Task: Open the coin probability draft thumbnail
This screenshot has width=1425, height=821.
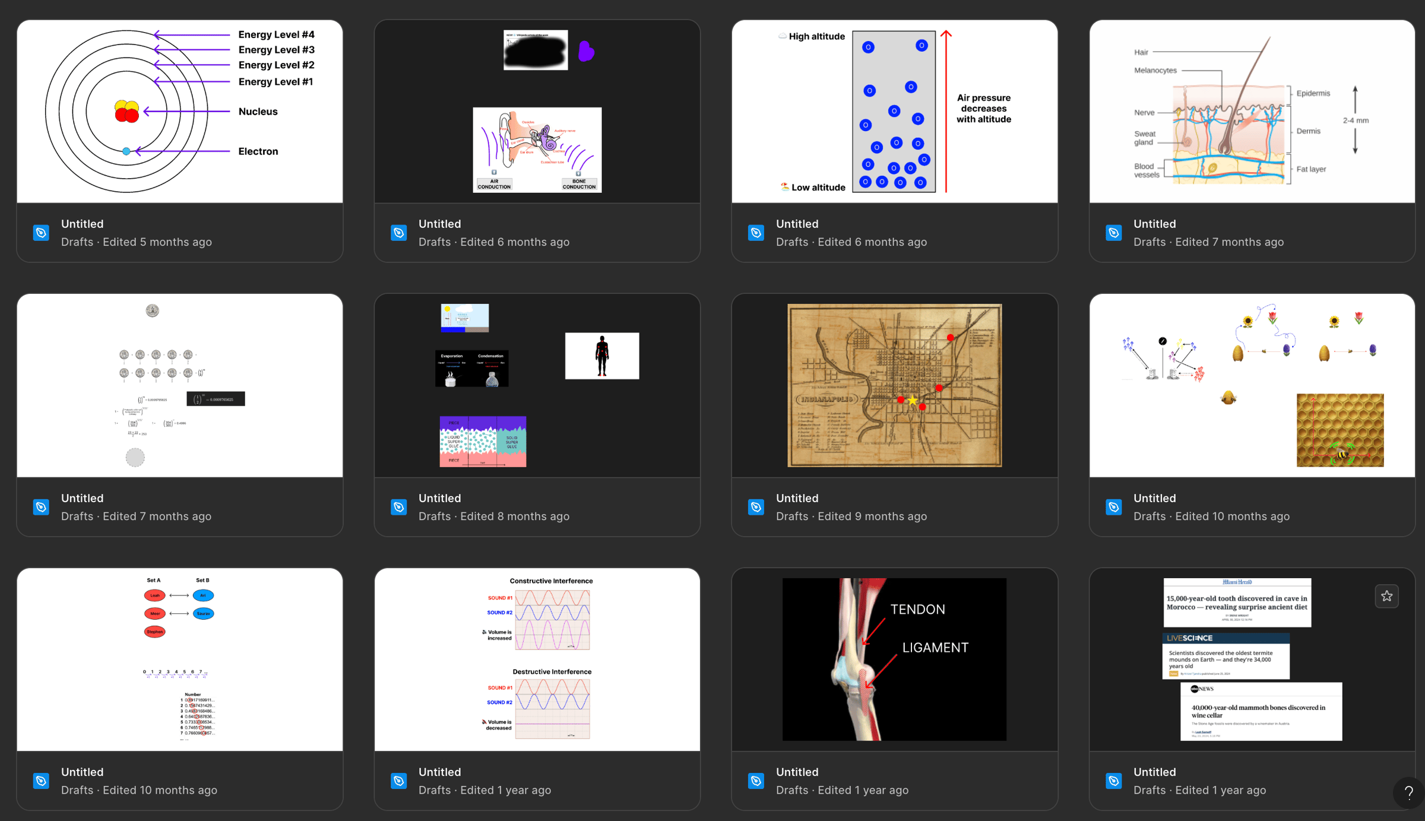Action: (x=180, y=385)
